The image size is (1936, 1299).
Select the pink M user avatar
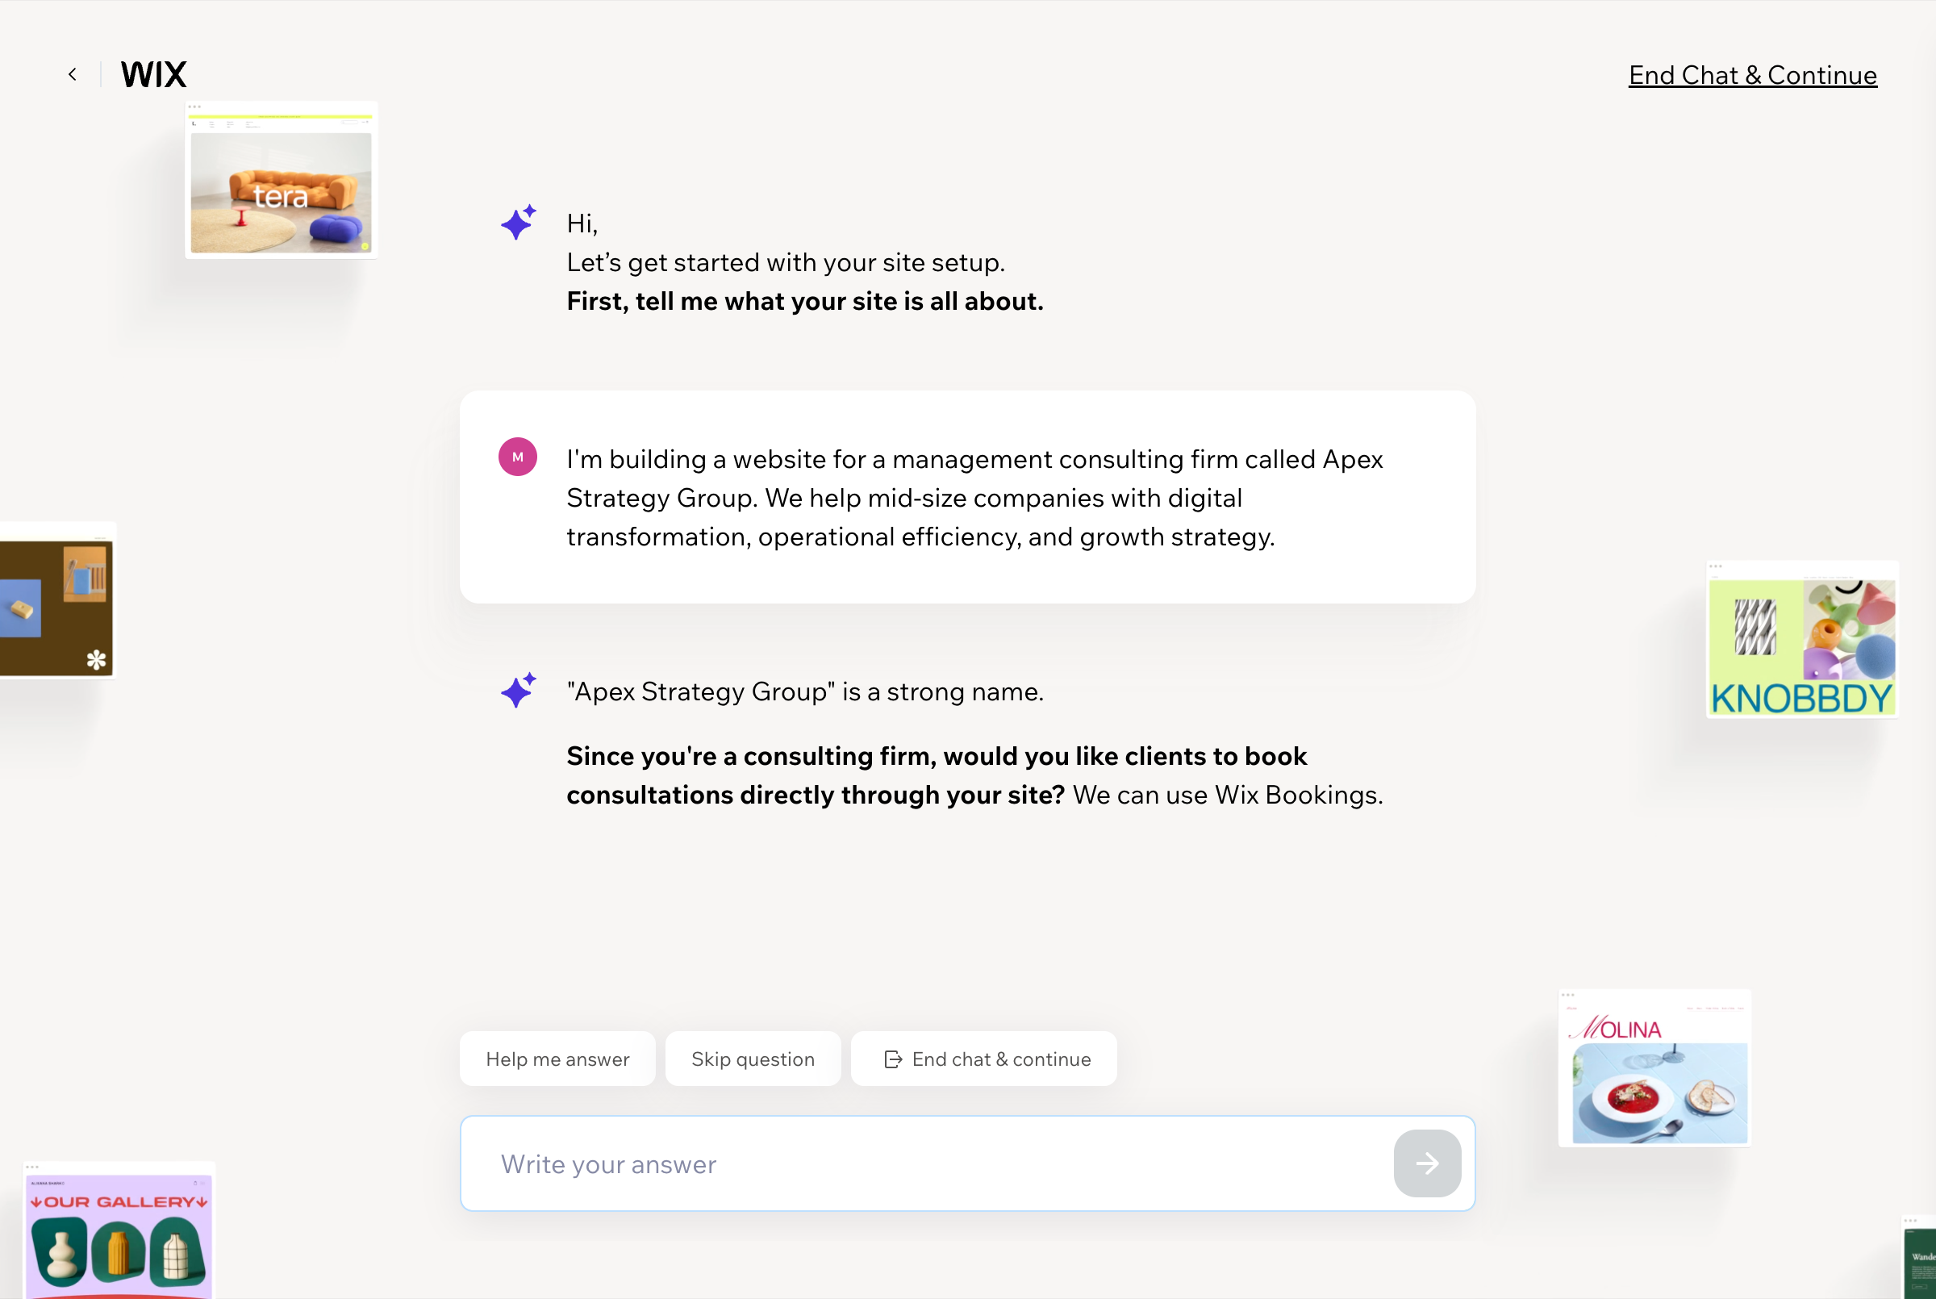518,456
